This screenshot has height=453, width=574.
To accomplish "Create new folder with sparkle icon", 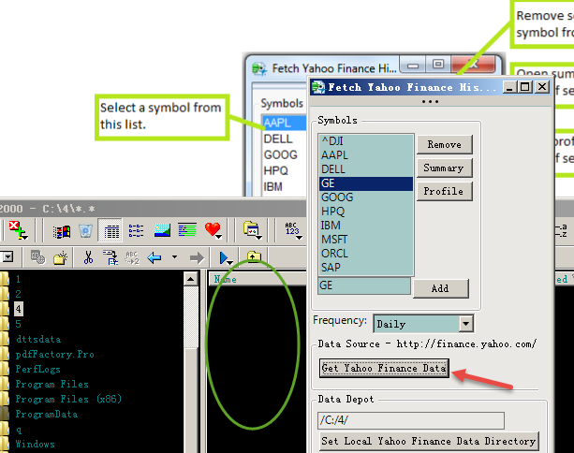I will (61, 257).
